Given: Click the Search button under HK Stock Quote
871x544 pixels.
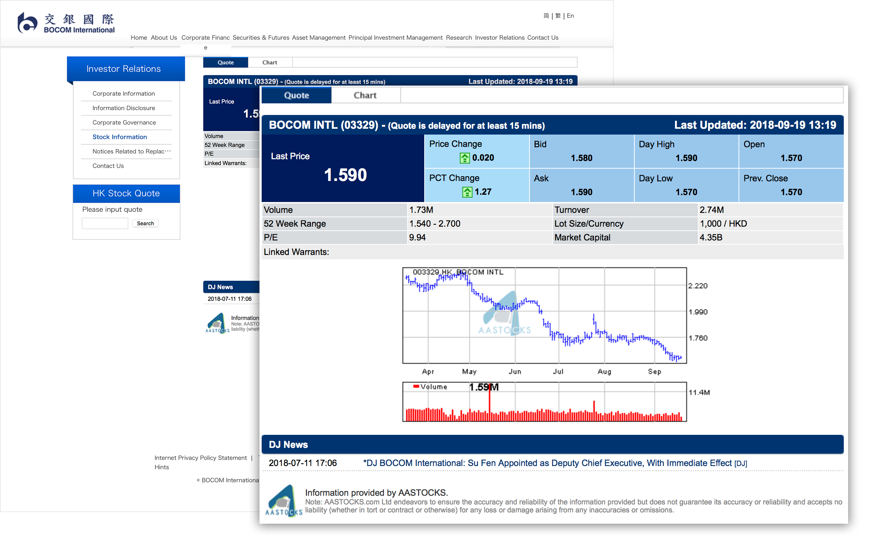Looking at the screenshot, I should (145, 223).
